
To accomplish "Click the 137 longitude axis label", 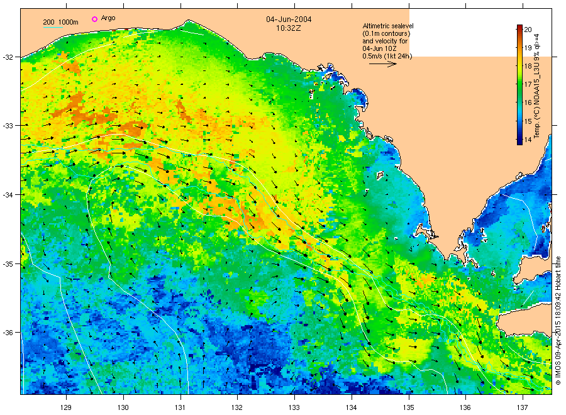I will [x=523, y=407].
